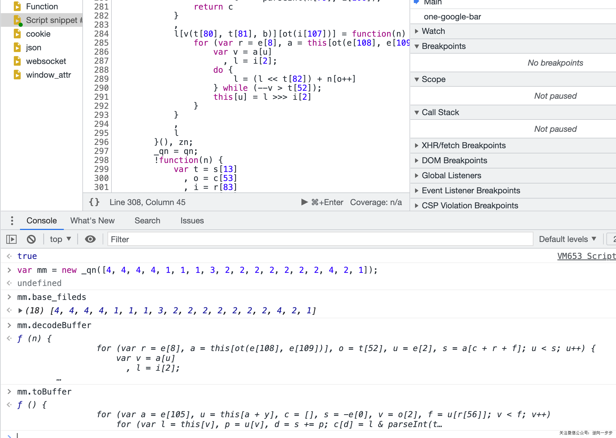
Task: Expand XHR/fetch Breakpoints section
Action: click(x=463, y=145)
